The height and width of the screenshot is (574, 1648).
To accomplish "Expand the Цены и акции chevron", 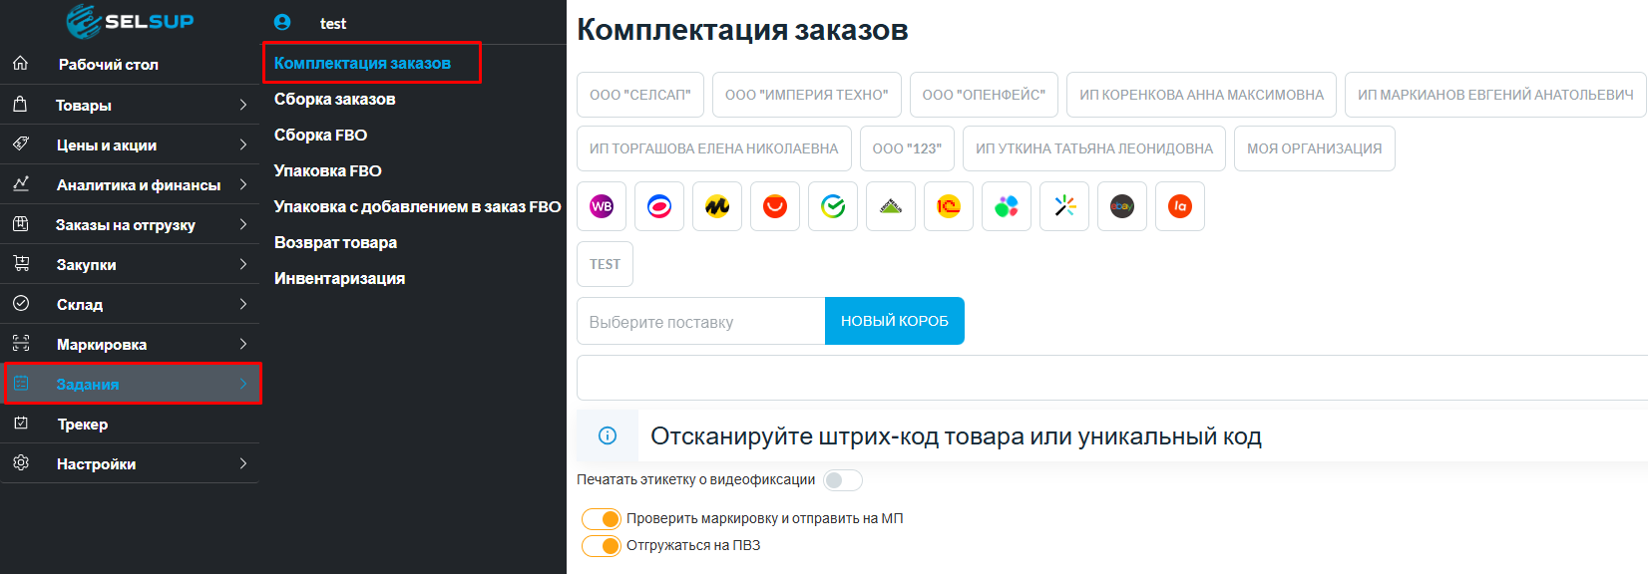I will [x=242, y=144].
